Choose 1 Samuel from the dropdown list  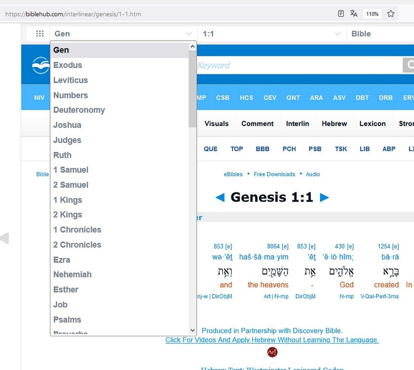[x=119, y=170]
